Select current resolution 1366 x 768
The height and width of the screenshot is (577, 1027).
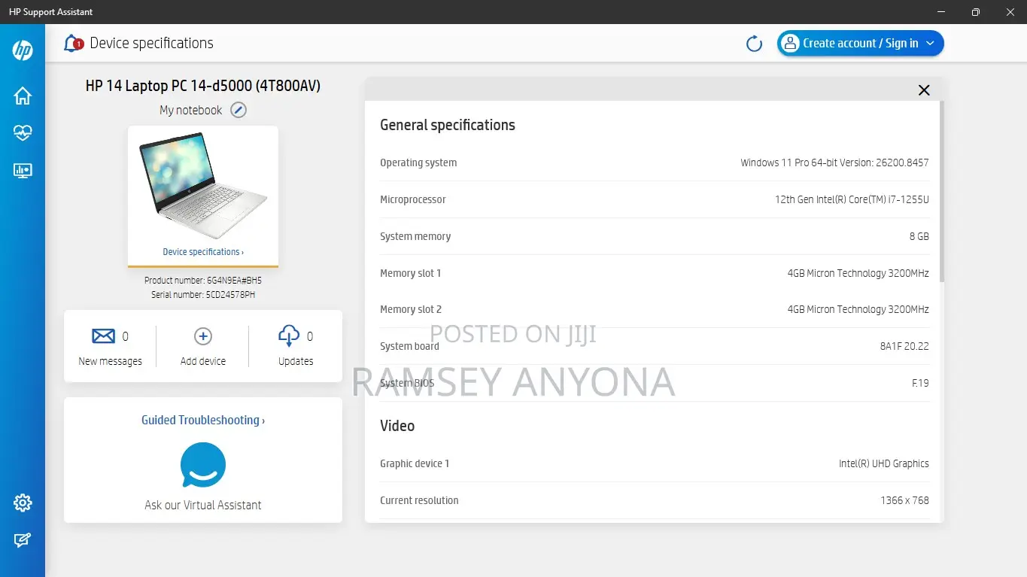coord(905,500)
